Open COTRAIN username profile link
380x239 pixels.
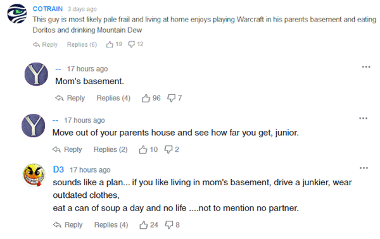pyautogui.click(x=47, y=9)
